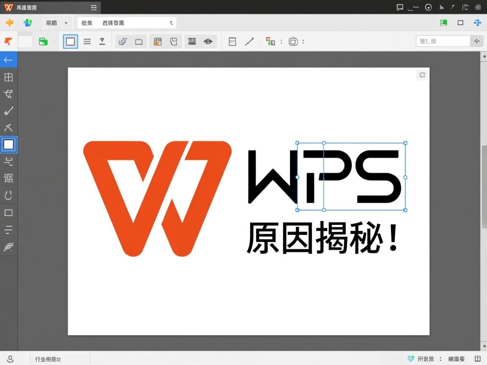Switch to the 岂捏有属 tab
Viewport: 487px width, 365px height.
coord(113,23)
